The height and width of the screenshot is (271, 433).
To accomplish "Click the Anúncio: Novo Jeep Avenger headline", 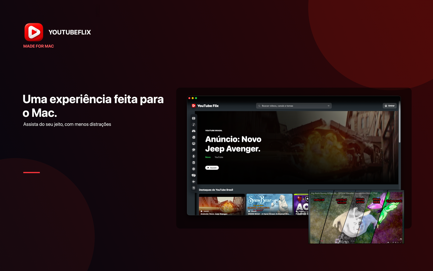I will [233, 144].
